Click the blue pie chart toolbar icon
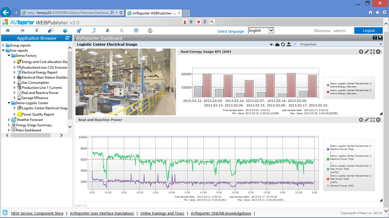Screen dimensions: 389x218 click(x=65, y=30)
